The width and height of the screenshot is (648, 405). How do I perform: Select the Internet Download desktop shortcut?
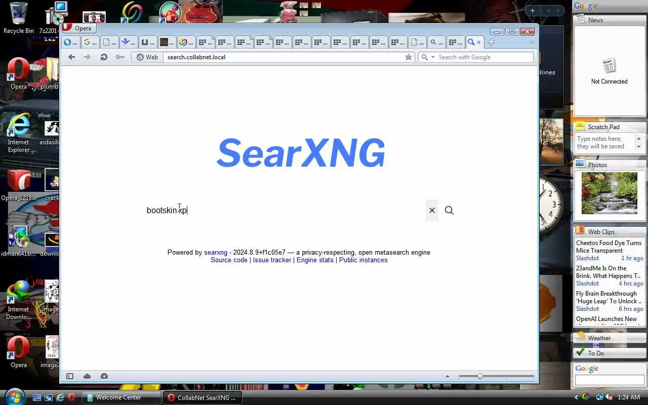18,300
